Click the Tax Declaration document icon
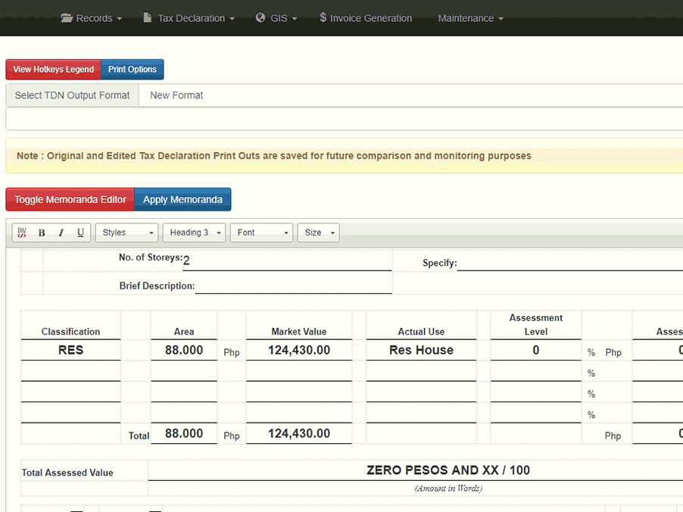The height and width of the screenshot is (512, 683). [148, 18]
